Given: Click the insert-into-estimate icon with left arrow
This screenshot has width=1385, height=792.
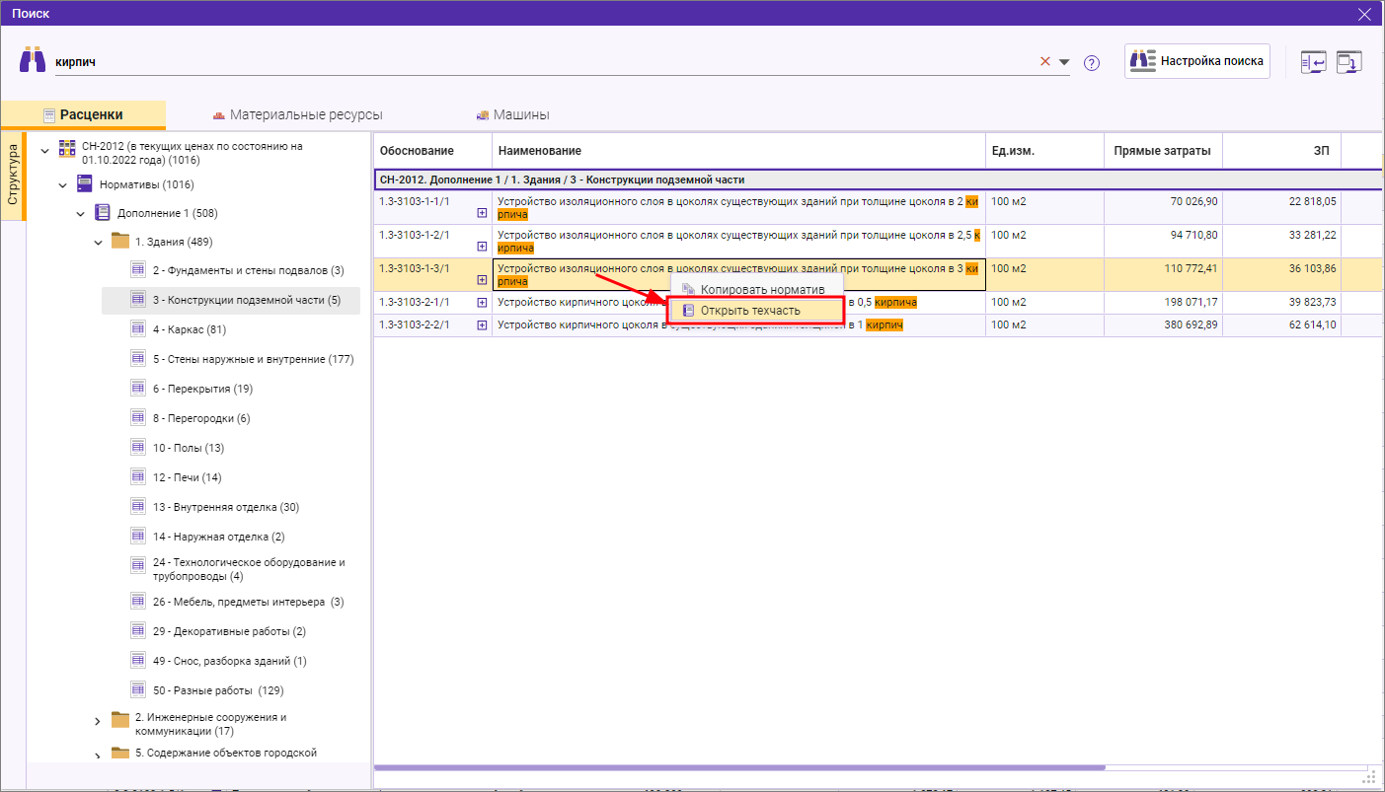Looking at the screenshot, I should 1313,62.
